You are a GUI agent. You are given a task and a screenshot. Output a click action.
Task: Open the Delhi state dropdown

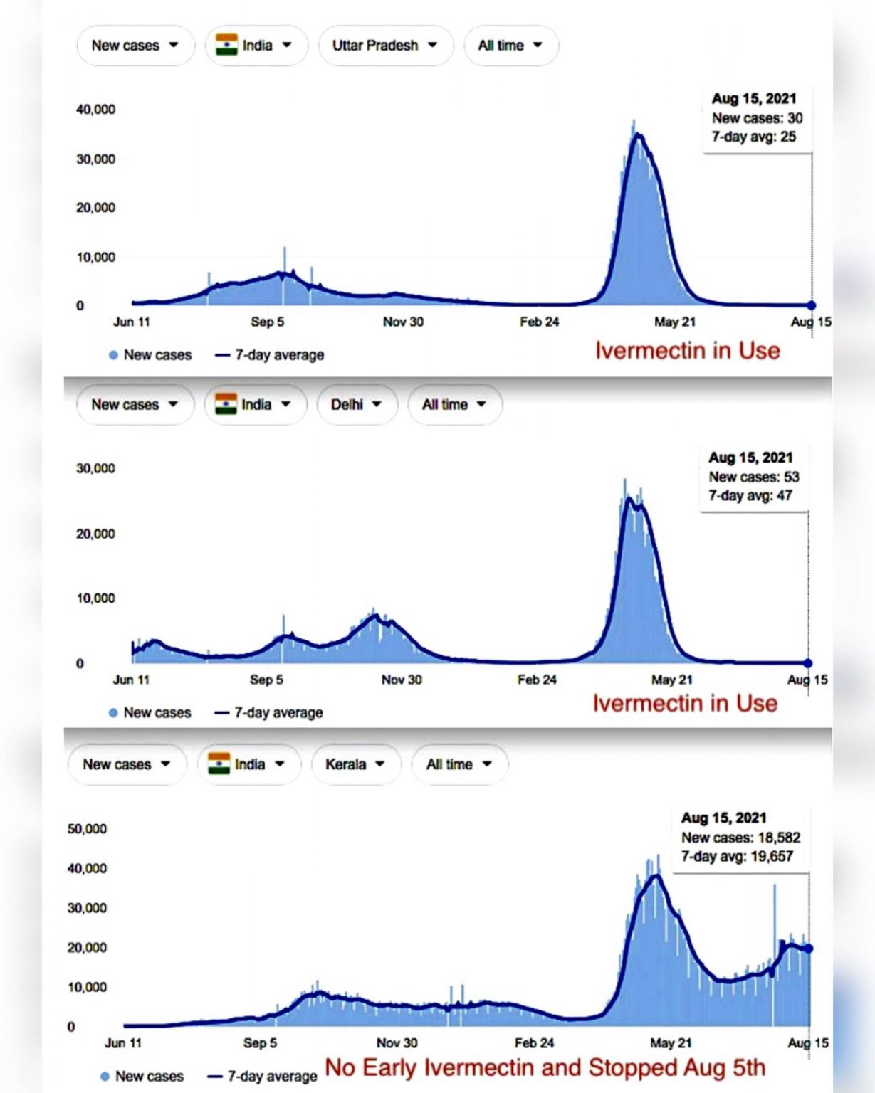[356, 405]
